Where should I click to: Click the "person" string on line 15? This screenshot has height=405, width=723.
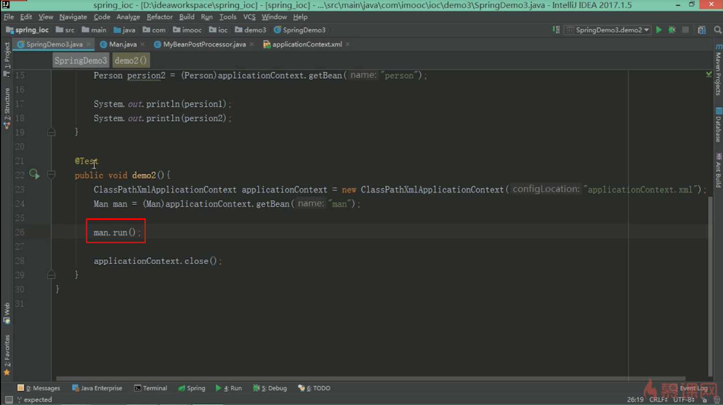point(399,75)
